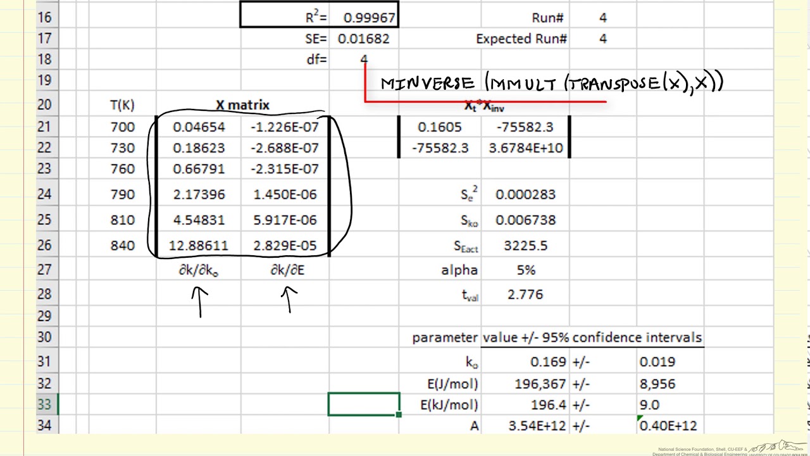
Task: Click the confidence interval 8,956 cell
Action: pyautogui.click(x=670, y=384)
